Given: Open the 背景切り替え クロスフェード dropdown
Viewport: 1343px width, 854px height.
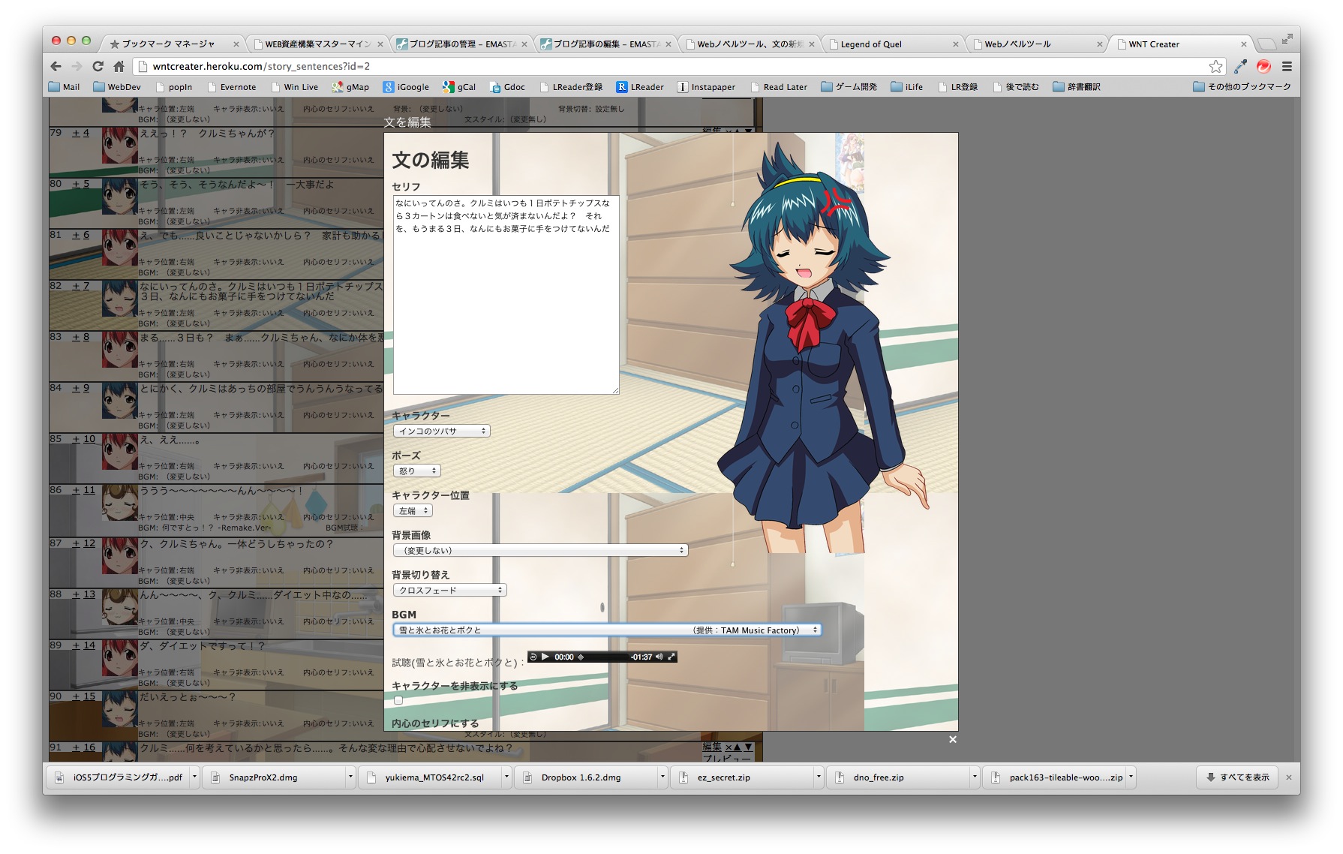Looking at the screenshot, I should 450,590.
